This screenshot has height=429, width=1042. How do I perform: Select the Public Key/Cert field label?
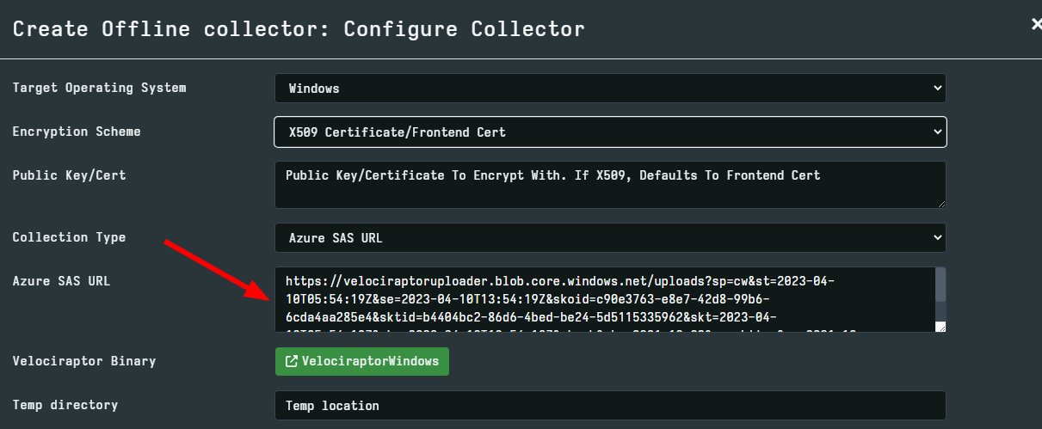click(x=69, y=175)
